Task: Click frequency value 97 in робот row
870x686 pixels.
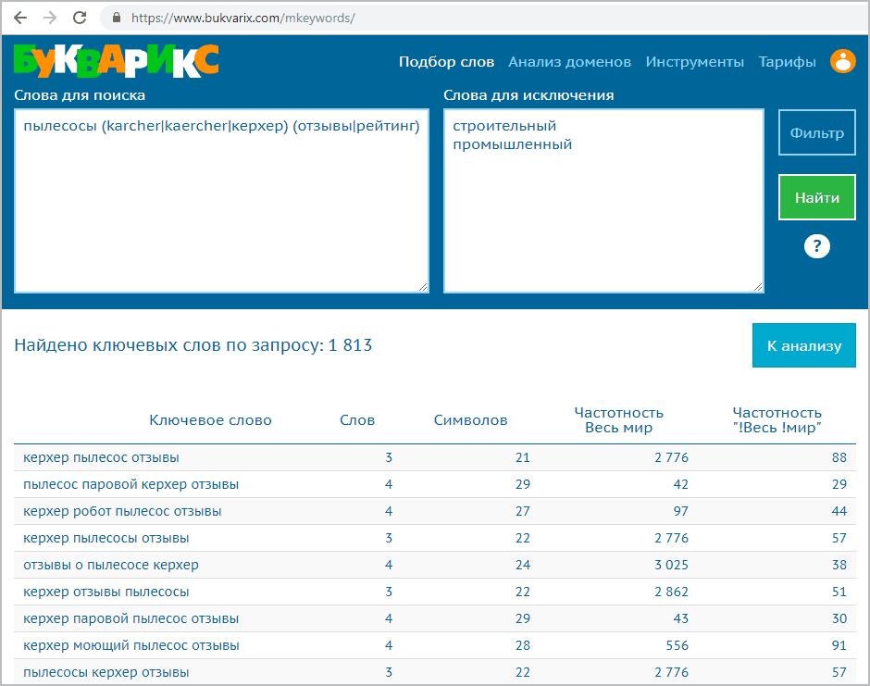Action: coord(681,511)
